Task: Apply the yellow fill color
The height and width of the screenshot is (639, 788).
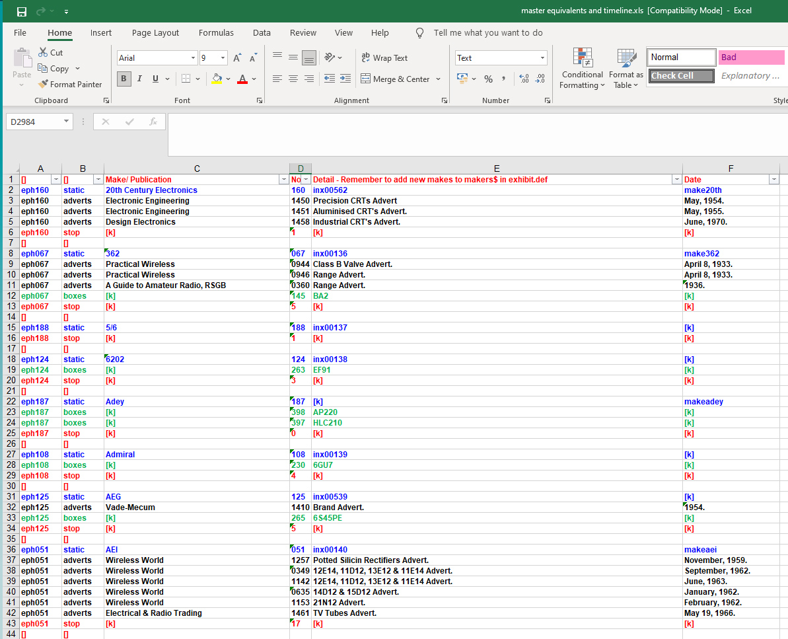Action: pos(217,79)
